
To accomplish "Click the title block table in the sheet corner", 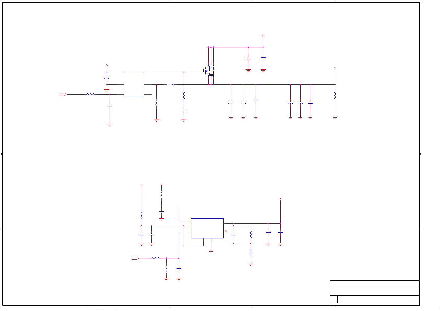I will tap(375, 293).
